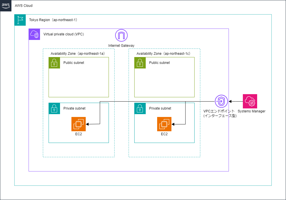Screen dimensions: 286x200
Task: Select the "(インターフェース型)" caption
Action: [x=220, y=116]
